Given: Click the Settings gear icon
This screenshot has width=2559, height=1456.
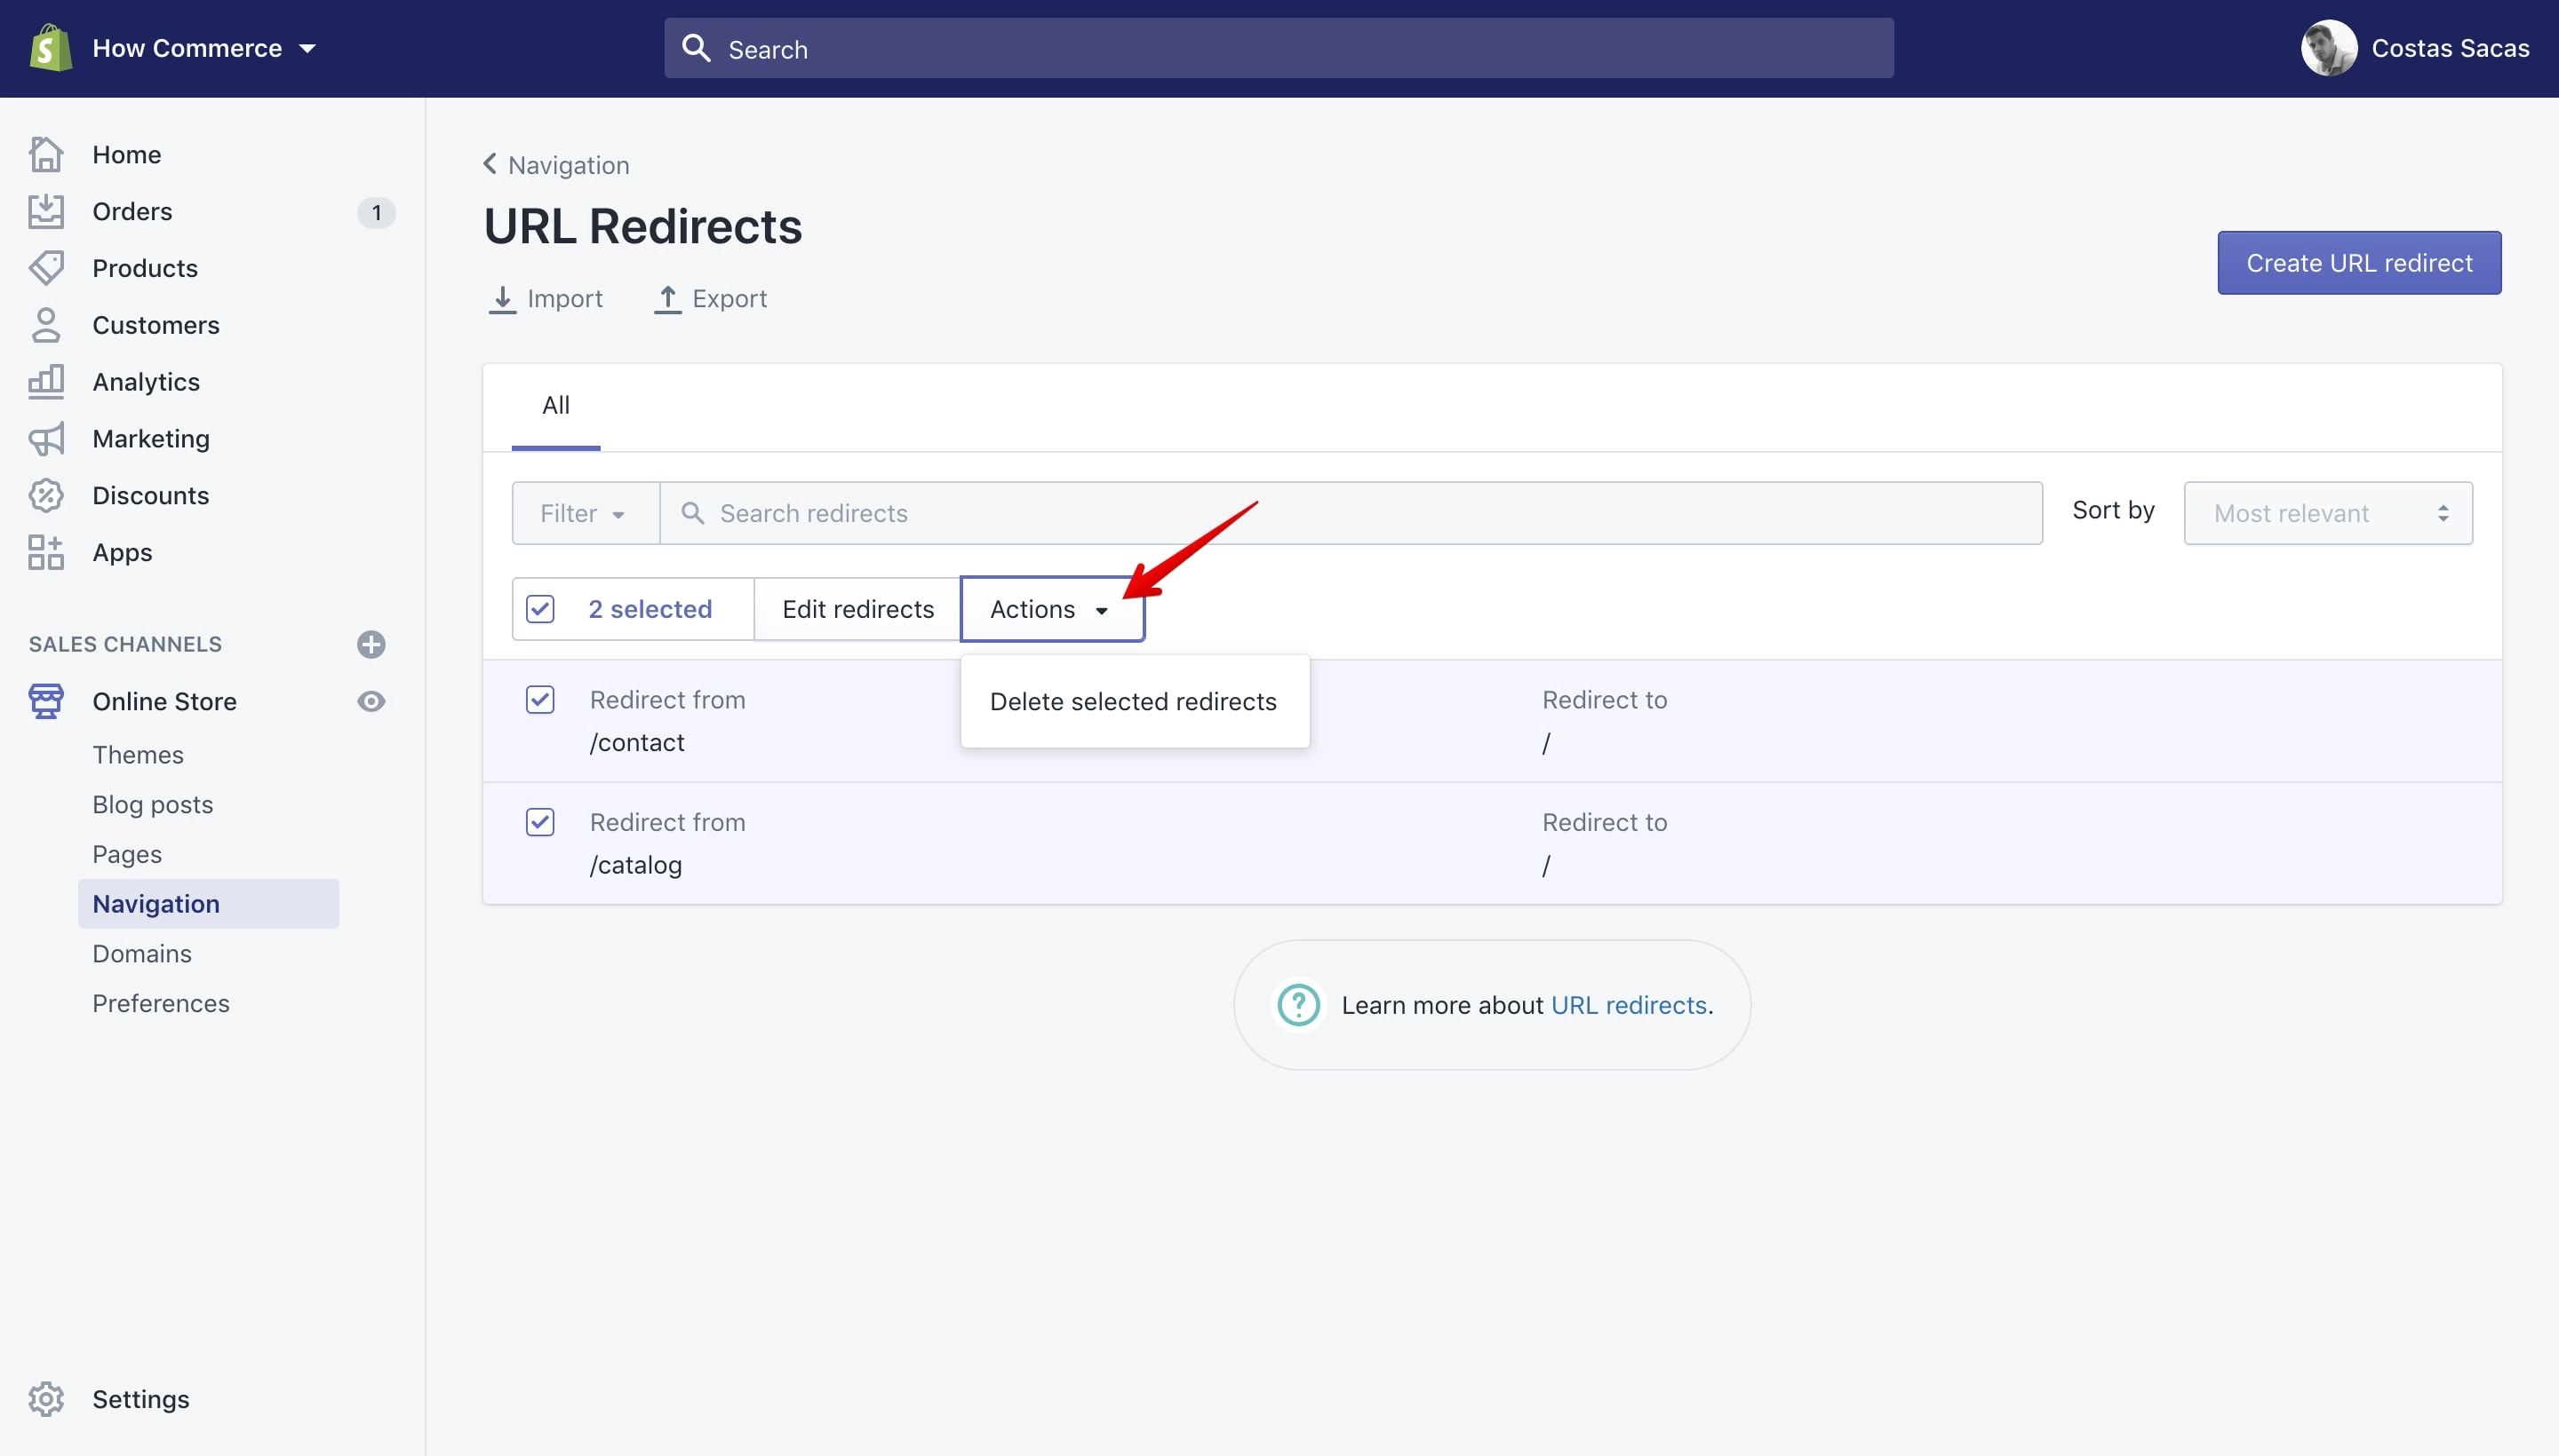Looking at the screenshot, I should click(x=46, y=1398).
